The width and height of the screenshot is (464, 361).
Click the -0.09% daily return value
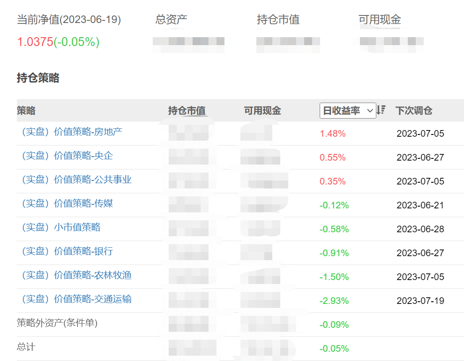pos(334,325)
